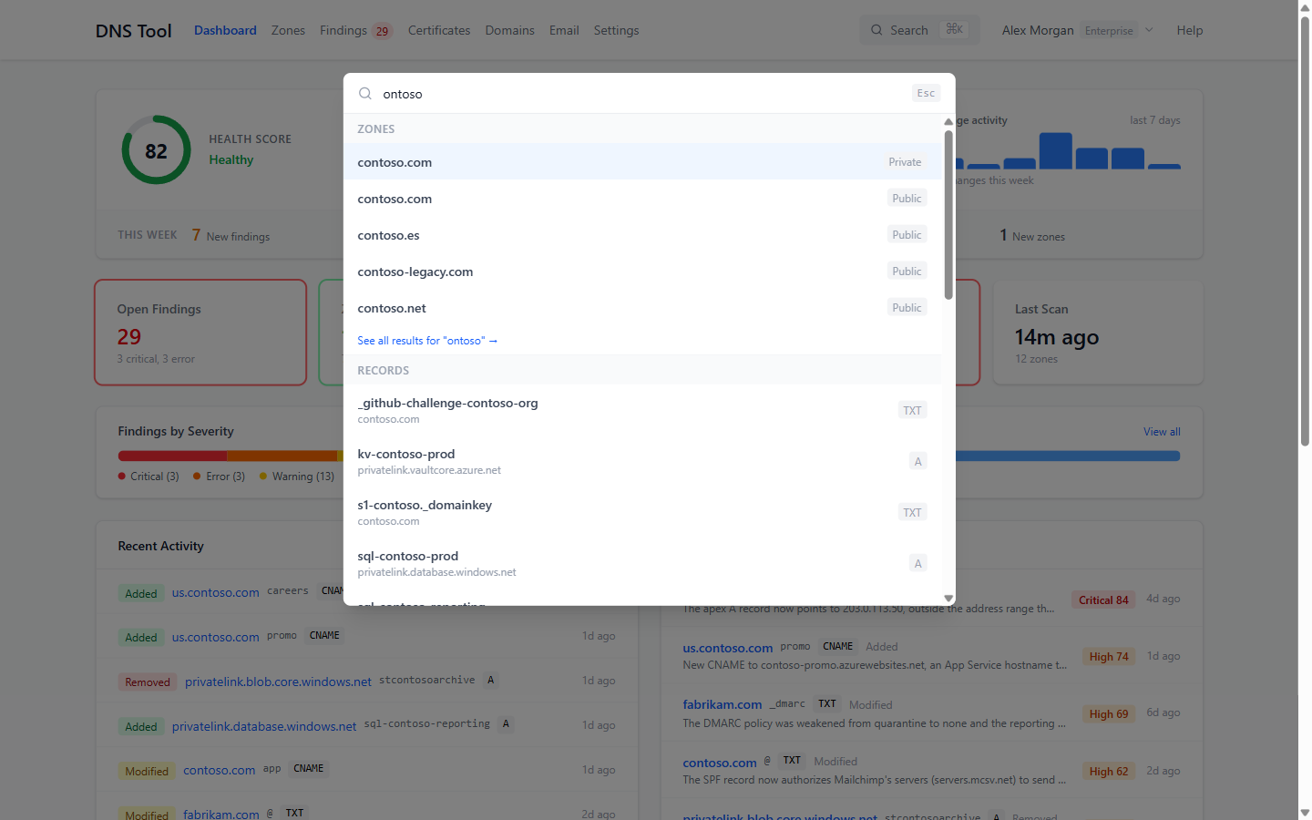Open the Findings tab
The image size is (1312, 820).
coord(356,30)
